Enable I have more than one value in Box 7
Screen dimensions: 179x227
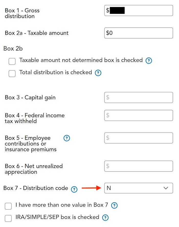pos(8,206)
